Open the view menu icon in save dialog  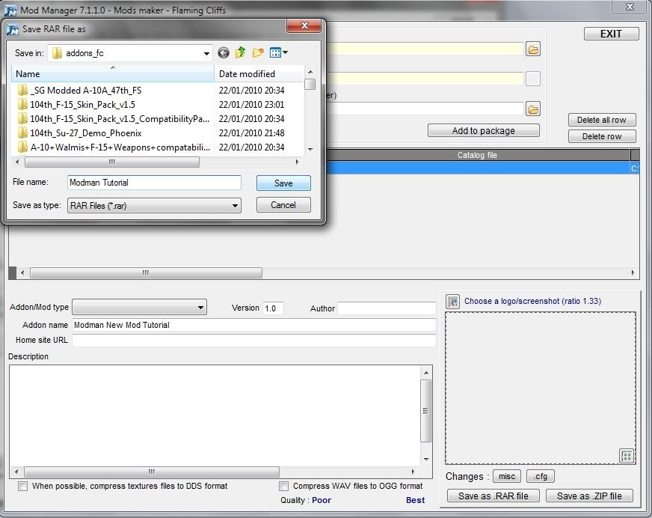tap(278, 52)
